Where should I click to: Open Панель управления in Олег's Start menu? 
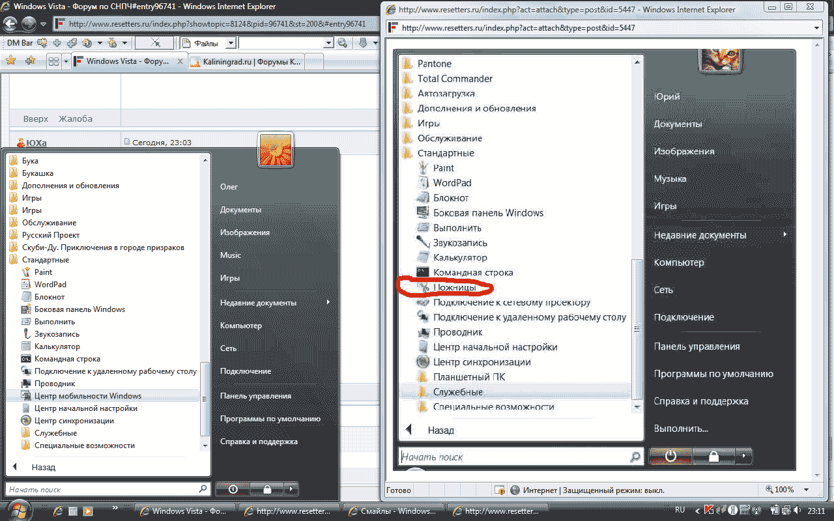click(255, 396)
